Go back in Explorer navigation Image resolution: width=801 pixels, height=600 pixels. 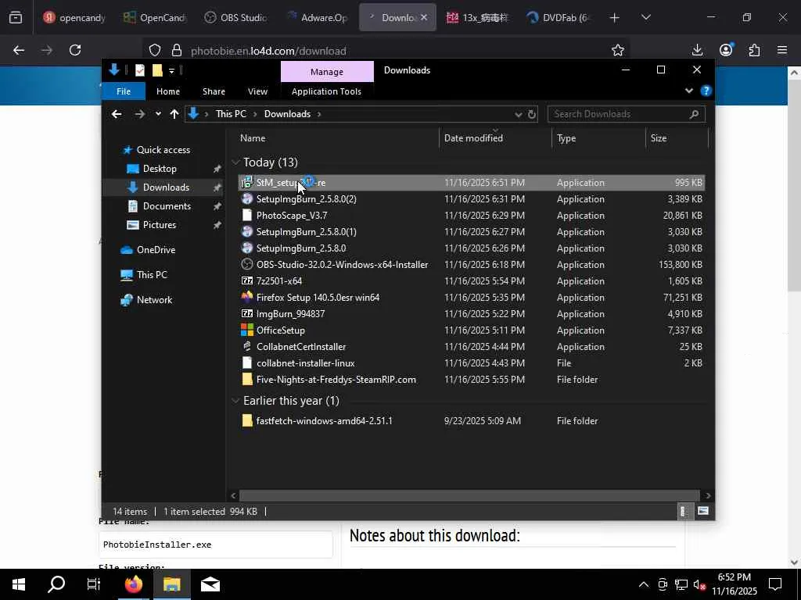(x=117, y=114)
